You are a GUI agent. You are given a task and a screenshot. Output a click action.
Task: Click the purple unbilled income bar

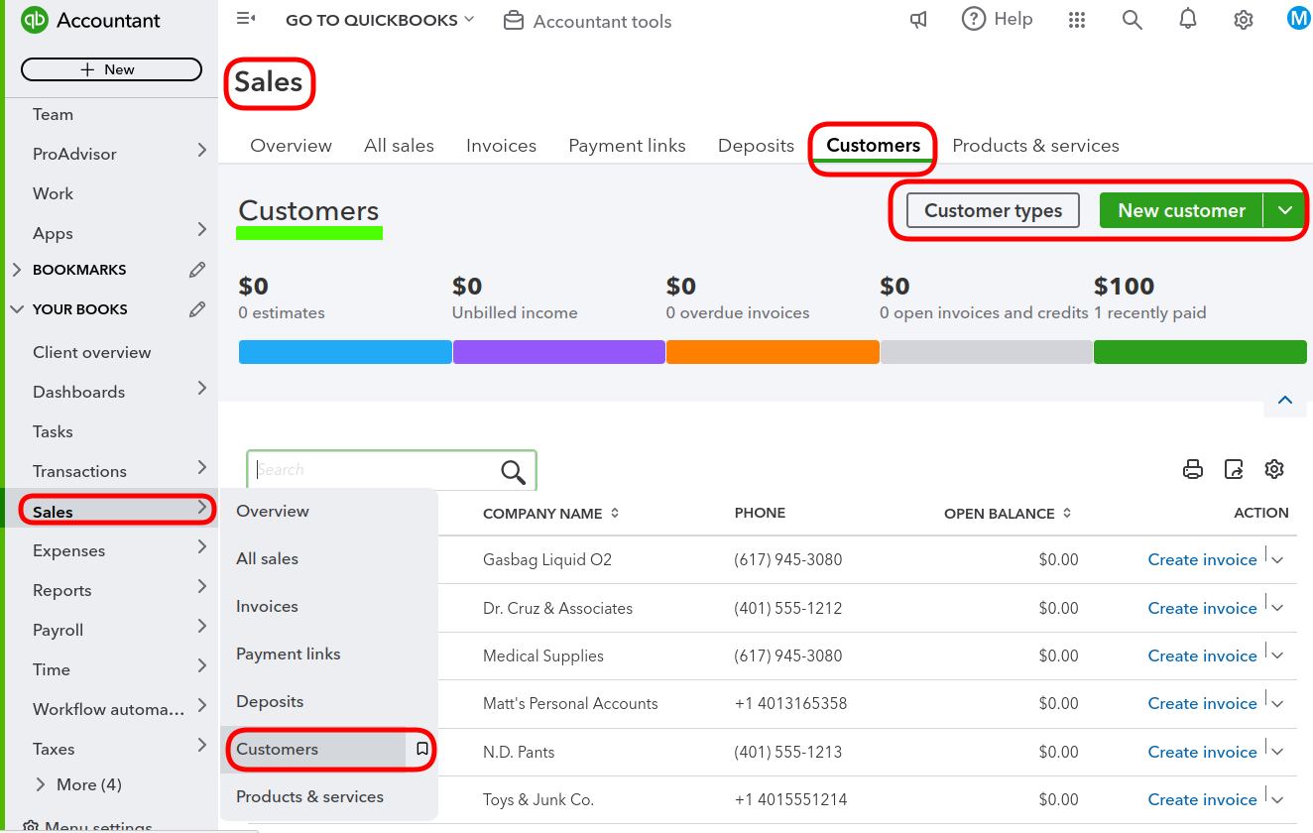[558, 352]
